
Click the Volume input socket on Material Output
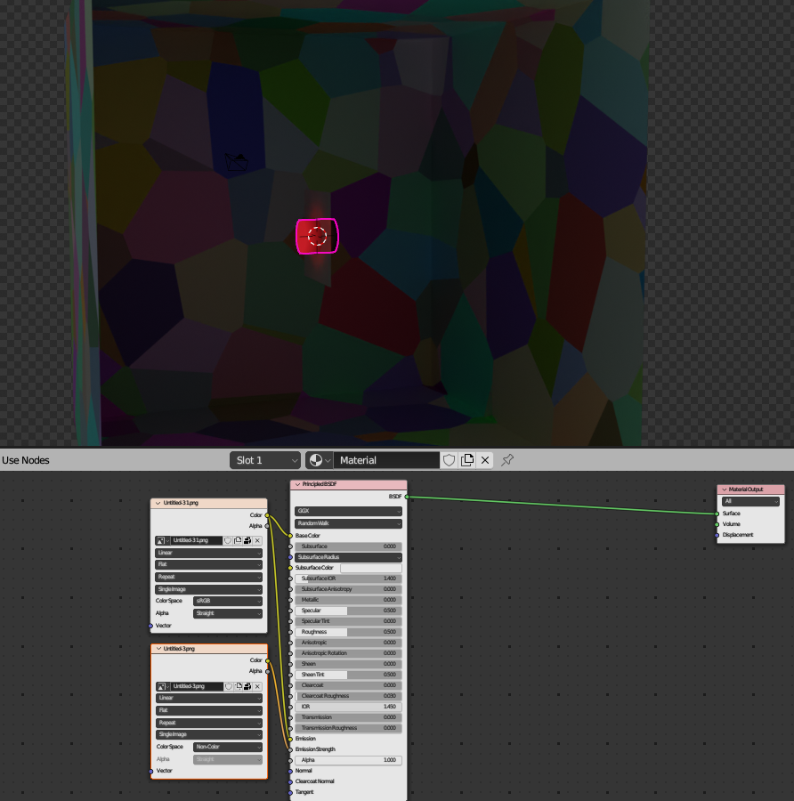(x=717, y=524)
